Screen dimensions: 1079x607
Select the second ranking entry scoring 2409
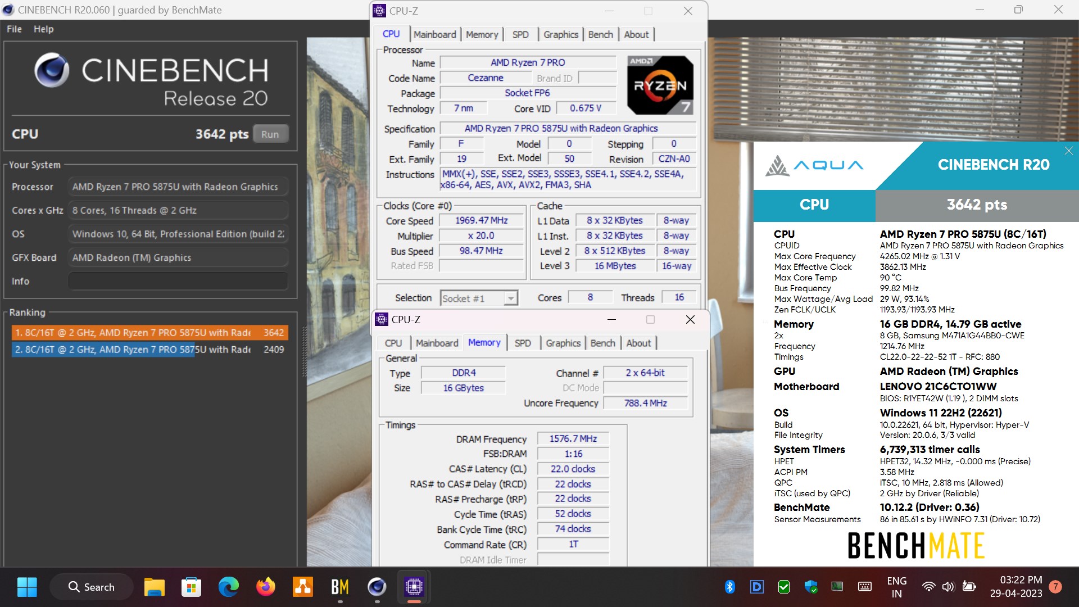[x=149, y=350]
